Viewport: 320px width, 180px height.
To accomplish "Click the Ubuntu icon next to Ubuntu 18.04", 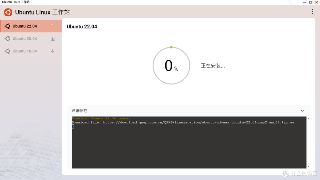I will (x=7, y=51).
